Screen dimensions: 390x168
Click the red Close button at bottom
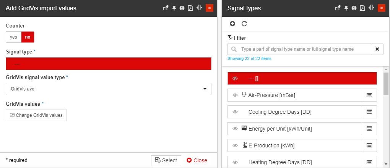pos(197,160)
